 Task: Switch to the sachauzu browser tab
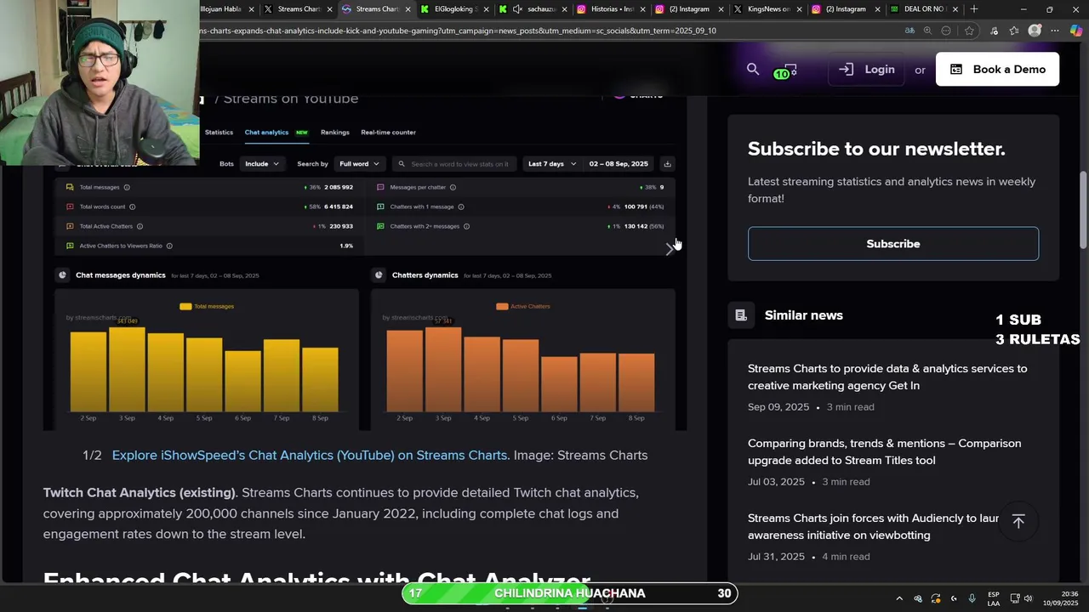tap(532, 9)
